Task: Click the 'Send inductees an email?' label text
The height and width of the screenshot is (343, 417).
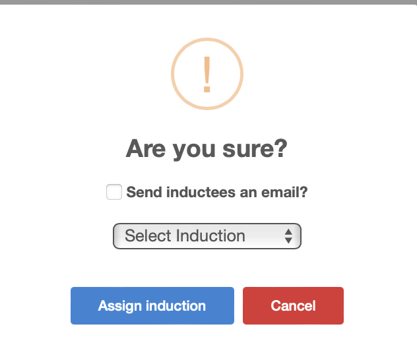Action: 216,192
